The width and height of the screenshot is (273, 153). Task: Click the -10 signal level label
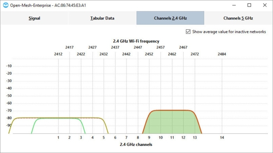pos(9,66)
